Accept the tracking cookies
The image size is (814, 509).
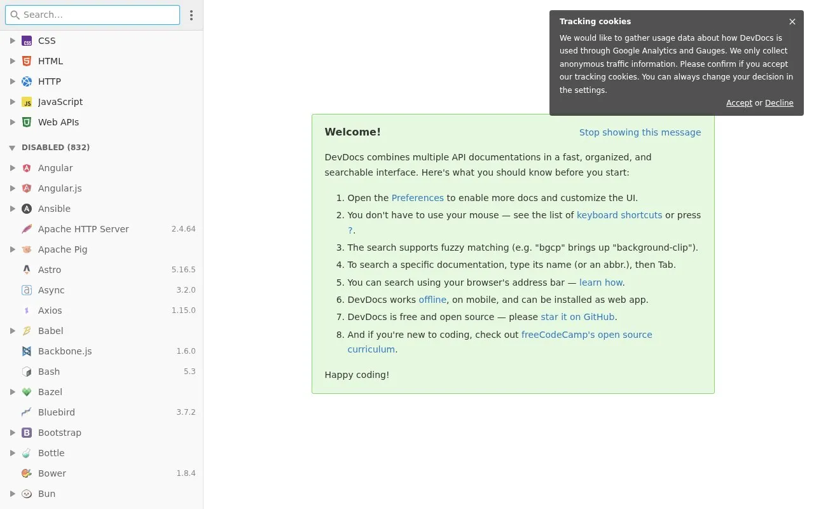(x=739, y=103)
